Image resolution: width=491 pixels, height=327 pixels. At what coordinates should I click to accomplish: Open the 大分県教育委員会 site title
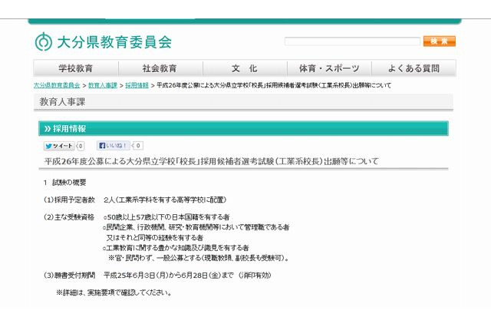[114, 42]
